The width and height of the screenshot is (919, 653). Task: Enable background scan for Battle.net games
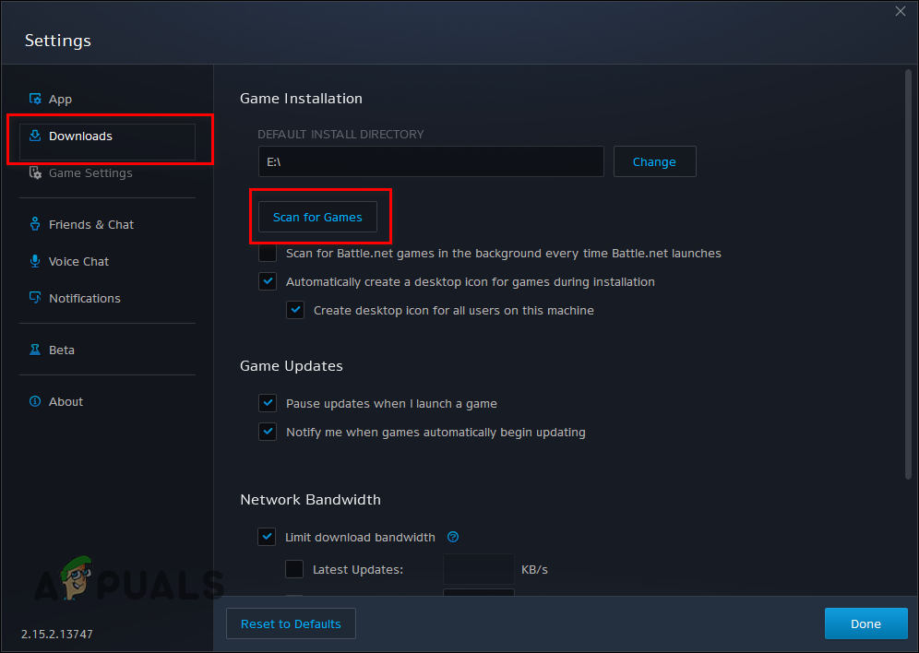coord(268,253)
